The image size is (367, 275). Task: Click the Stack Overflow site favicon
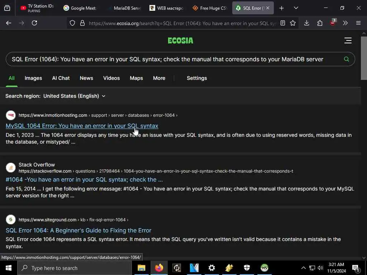(x=10, y=168)
